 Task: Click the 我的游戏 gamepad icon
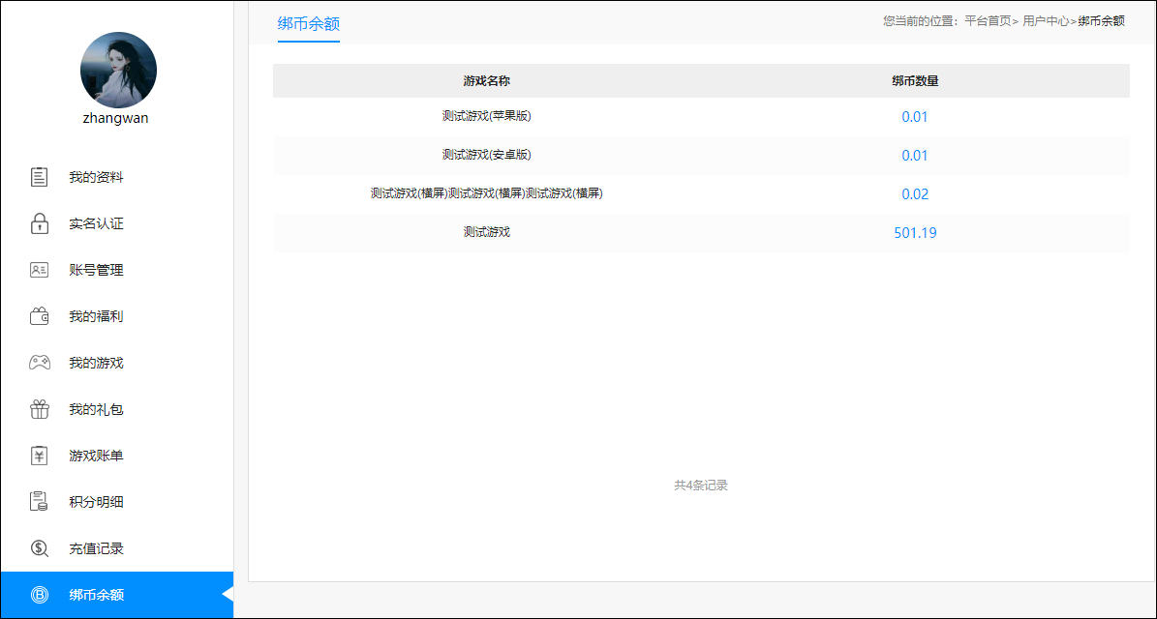click(39, 363)
